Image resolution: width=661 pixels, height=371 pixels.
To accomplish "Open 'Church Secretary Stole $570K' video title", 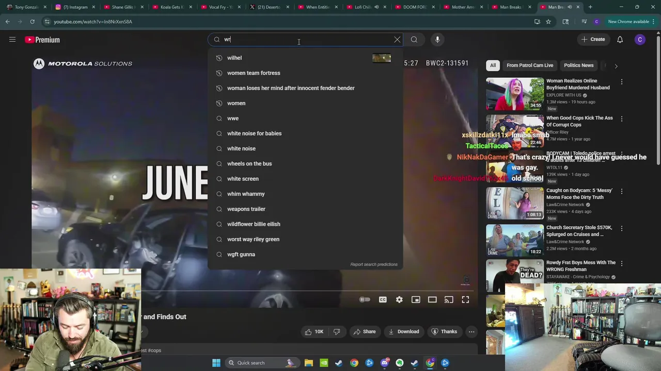I will (579, 231).
